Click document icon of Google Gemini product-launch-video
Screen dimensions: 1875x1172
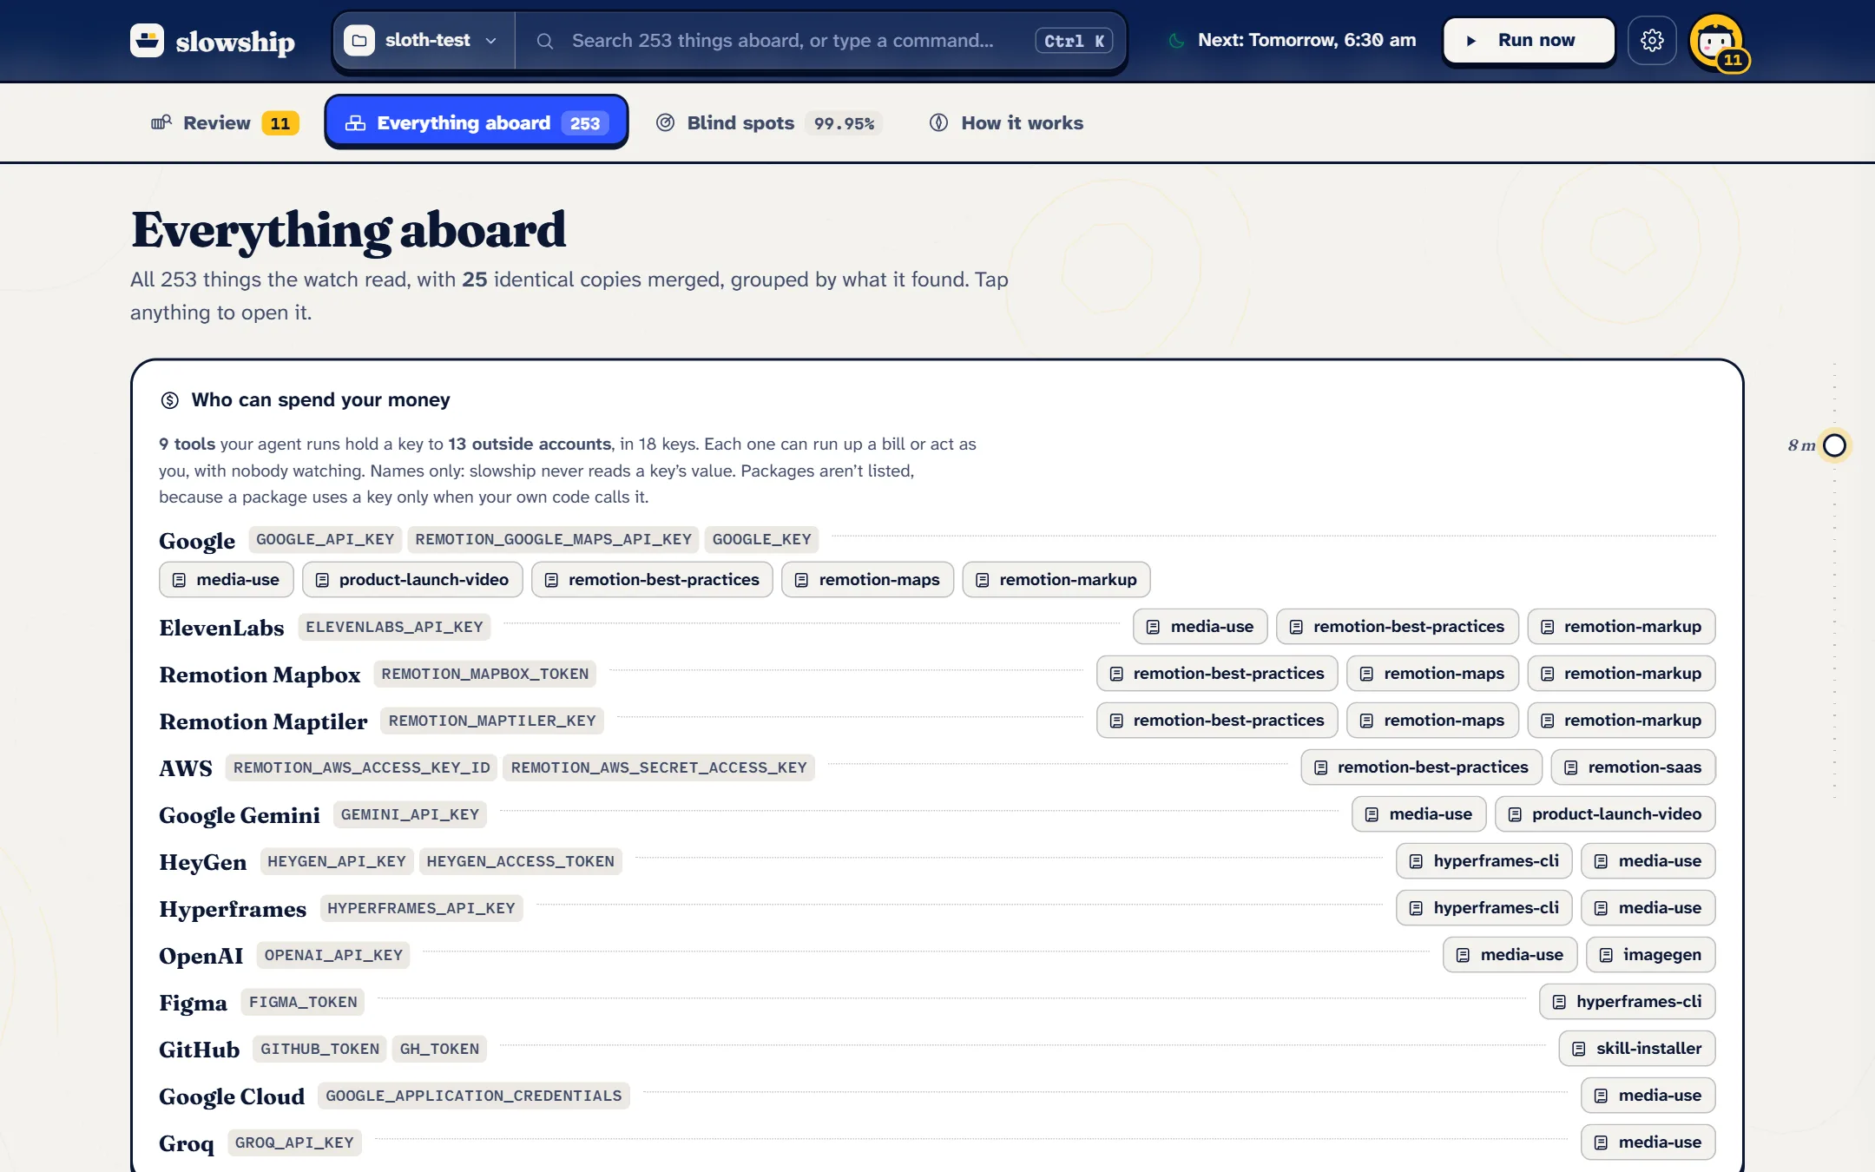pyautogui.click(x=1515, y=814)
